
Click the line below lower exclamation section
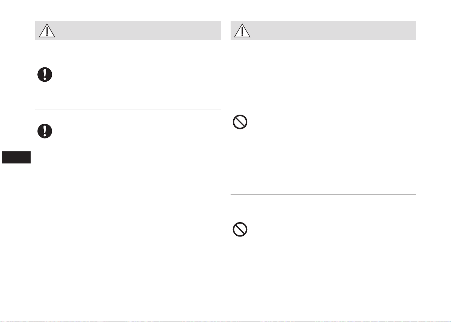click(128, 153)
